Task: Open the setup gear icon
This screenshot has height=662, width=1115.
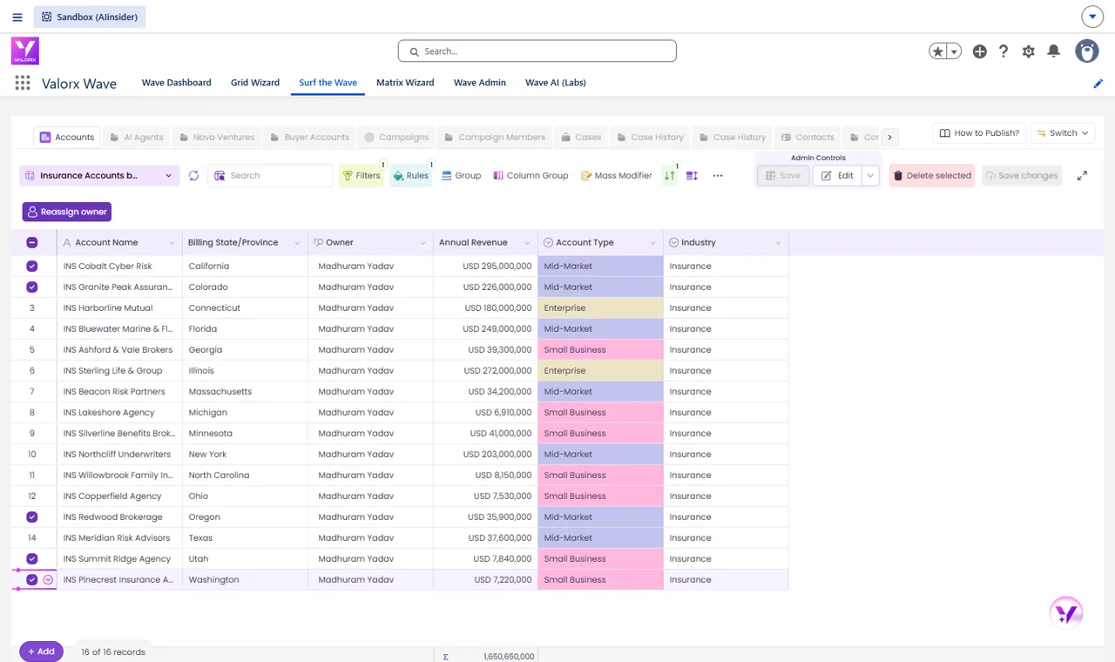Action: [1029, 51]
